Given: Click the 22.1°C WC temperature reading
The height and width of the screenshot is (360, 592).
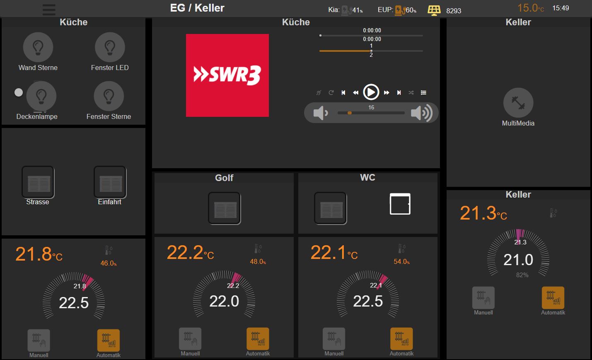Looking at the screenshot, I should tap(334, 252).
